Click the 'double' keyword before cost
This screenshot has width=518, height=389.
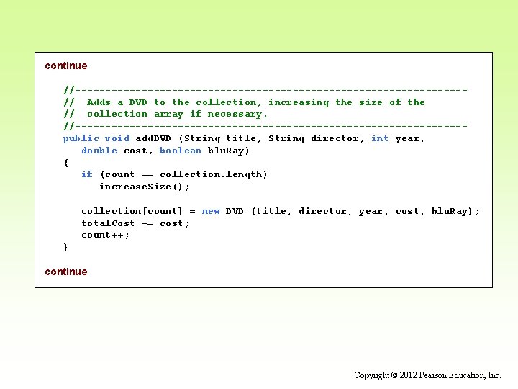point(99,151)
